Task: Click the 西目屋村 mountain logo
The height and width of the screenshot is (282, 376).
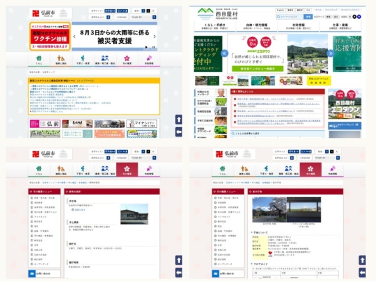Action: pyautogui.click(x=217, y=14)
